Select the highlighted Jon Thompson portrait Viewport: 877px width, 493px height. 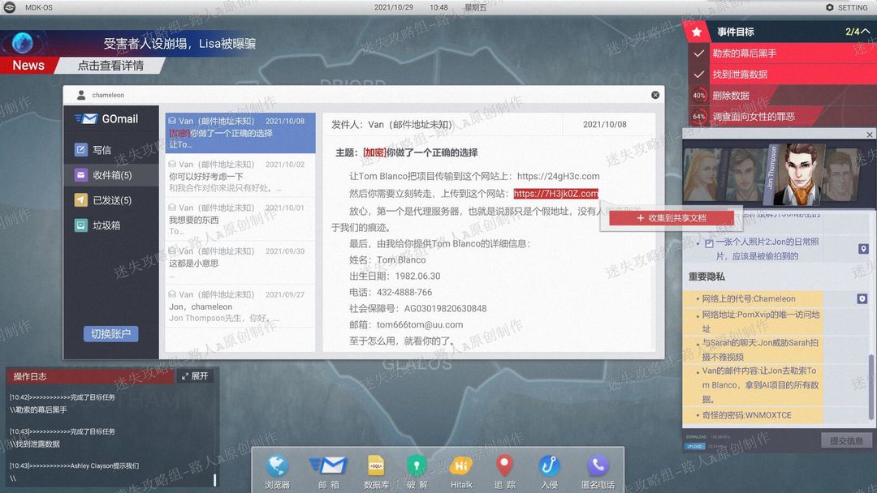click(x=795, y=174)
